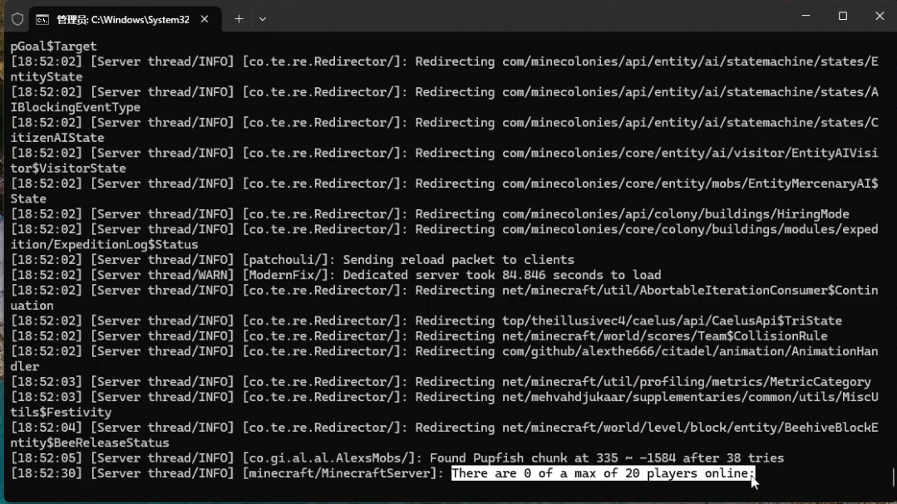
Task: Click the command prompt icon on the tab
Action: (42, 19)
